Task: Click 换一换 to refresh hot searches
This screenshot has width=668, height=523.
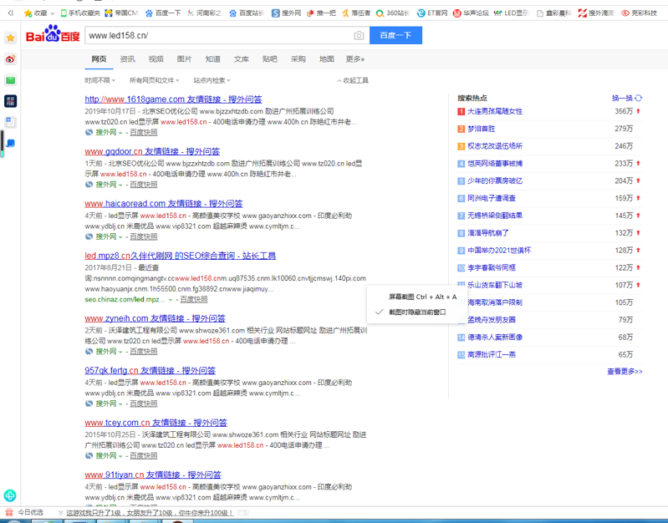Action: click(622, 98)
